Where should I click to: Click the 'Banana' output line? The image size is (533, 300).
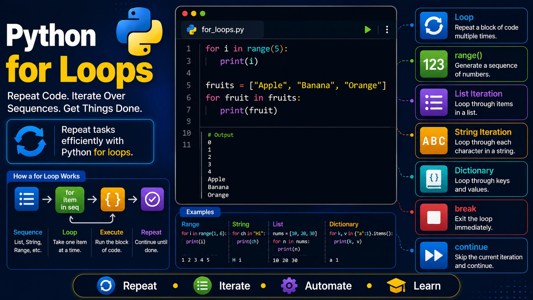point(218,187)
